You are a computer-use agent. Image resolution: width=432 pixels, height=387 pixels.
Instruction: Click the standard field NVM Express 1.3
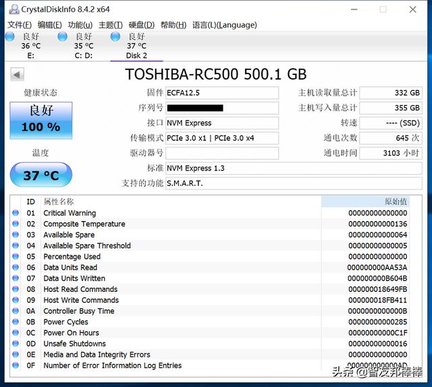pyautogui.click(x=294, y=168)
